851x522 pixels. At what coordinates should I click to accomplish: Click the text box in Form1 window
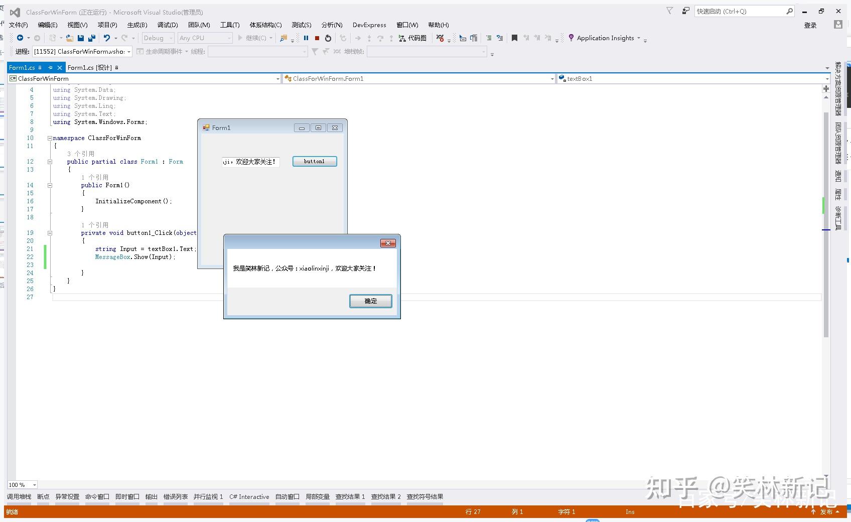click(x=250, y=162)
